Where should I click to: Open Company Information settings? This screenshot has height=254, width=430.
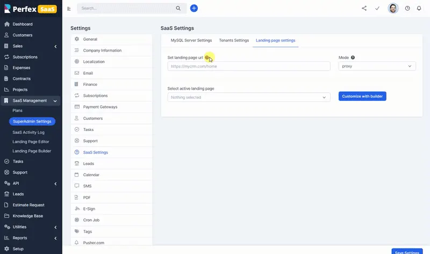pyautogui.click(x=111, y=50)
